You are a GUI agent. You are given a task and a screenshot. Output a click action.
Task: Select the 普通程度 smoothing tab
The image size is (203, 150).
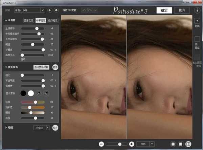[28, 20]
